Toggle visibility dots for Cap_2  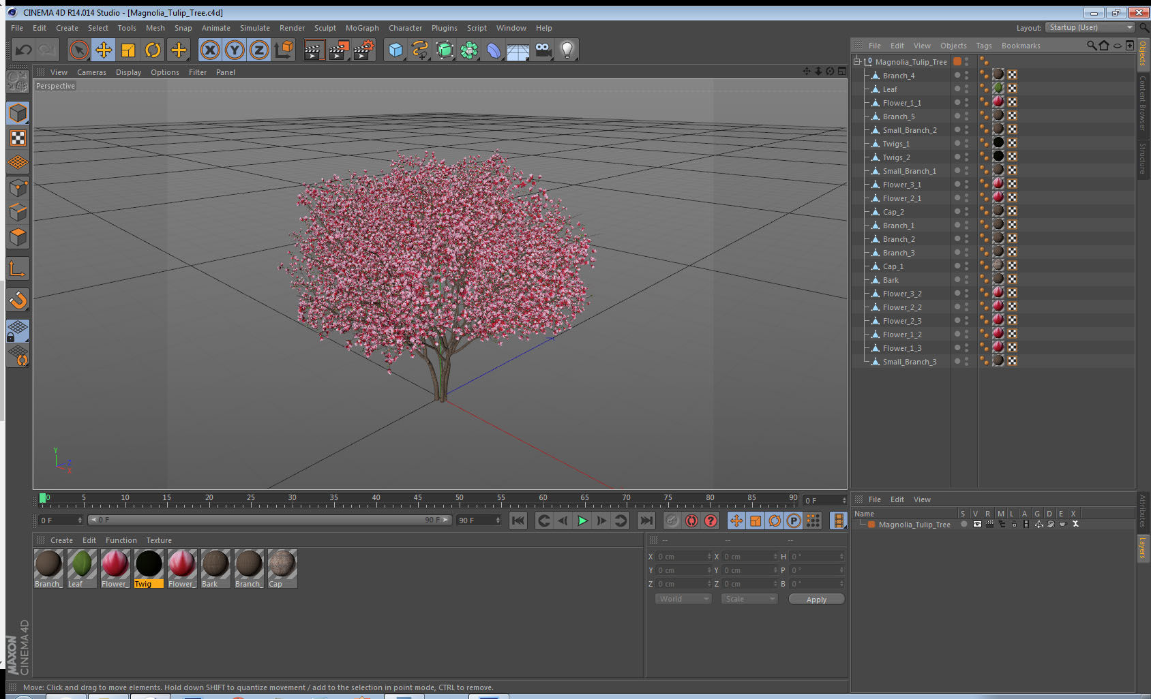pyautogui.click(x=966, y=212)
